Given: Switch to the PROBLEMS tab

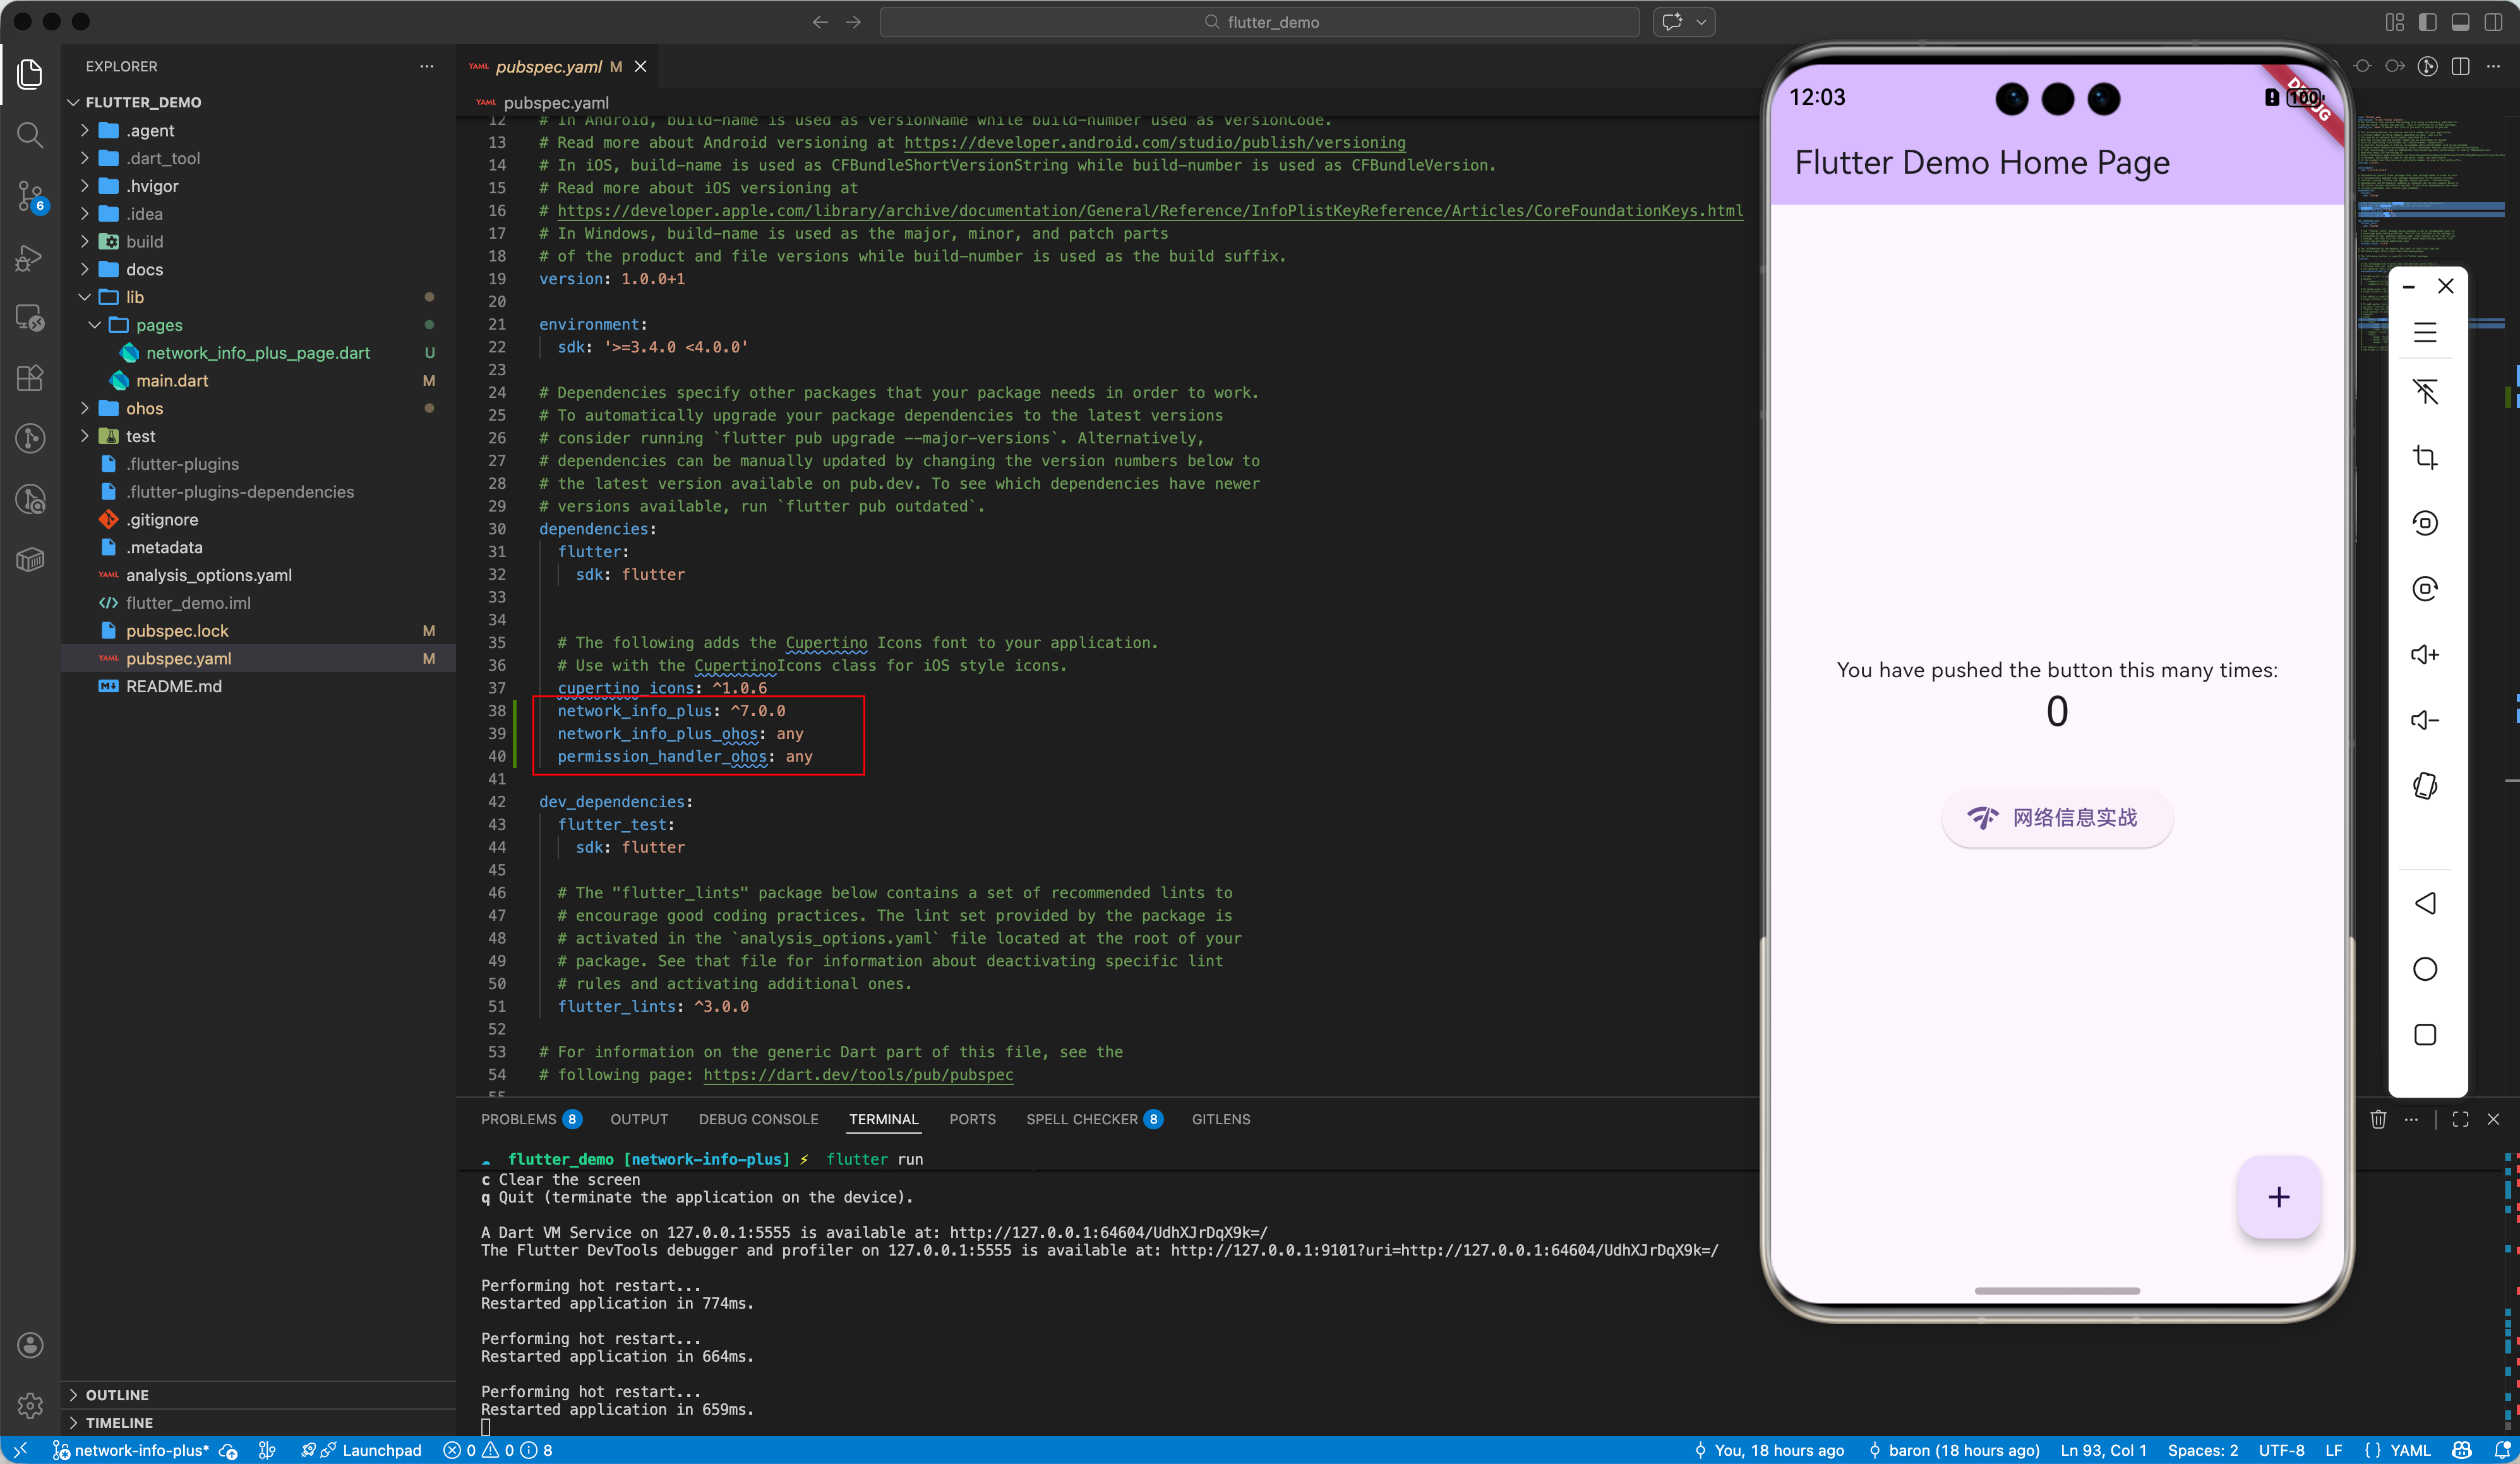Looking at the screenshot, I should [518, 1119].
